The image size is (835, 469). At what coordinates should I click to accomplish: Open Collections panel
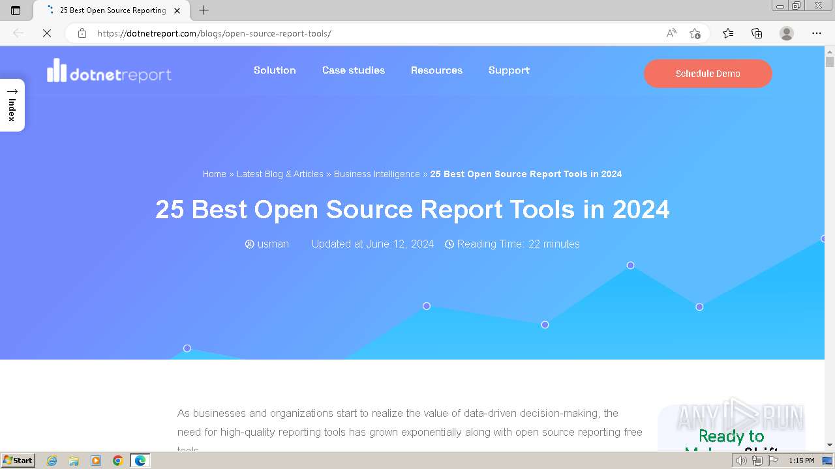coord(757,33)
